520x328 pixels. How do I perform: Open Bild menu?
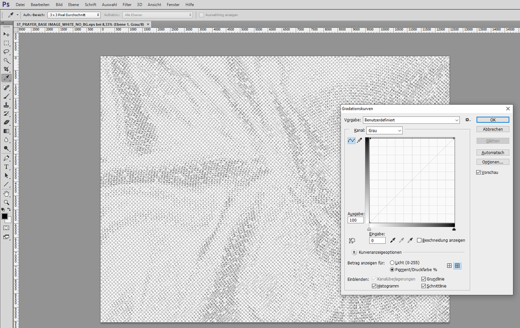[59, 5]
